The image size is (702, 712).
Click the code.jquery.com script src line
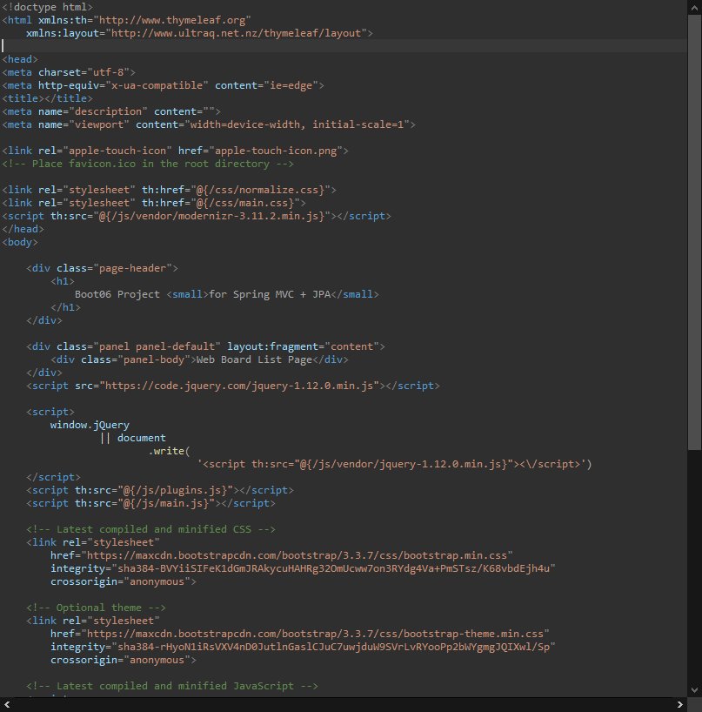233,386
